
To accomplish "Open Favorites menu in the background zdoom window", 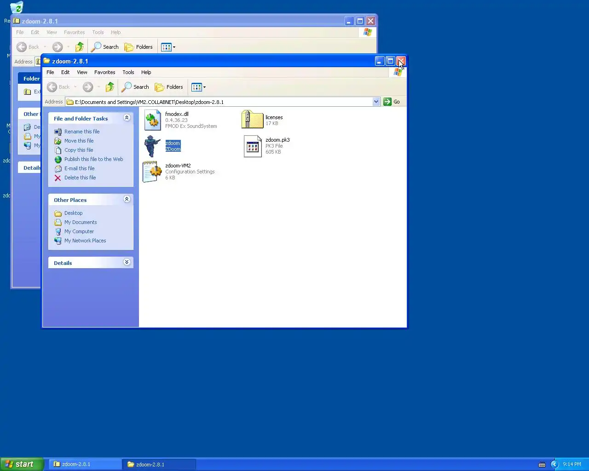I will click(x=75, y=32).
